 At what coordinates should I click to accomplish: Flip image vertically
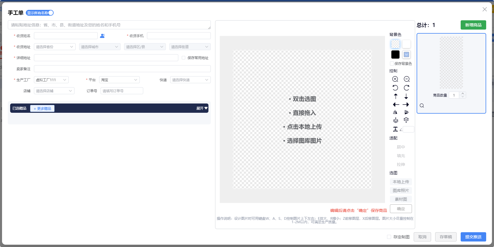point(406,112)
